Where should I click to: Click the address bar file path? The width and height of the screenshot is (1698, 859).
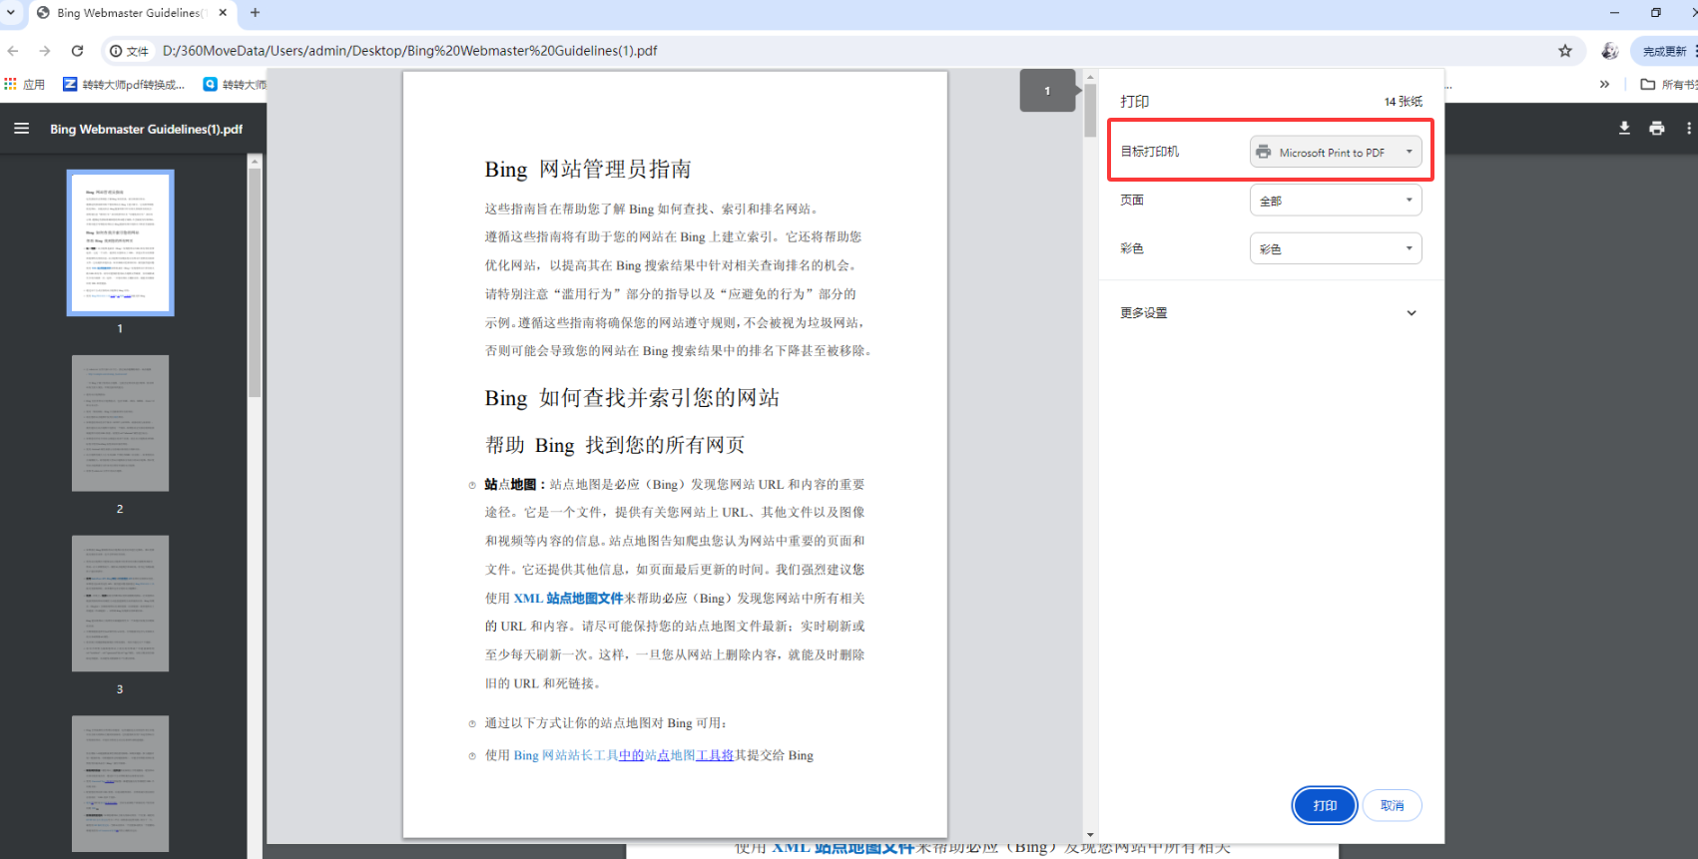point(409,51)
